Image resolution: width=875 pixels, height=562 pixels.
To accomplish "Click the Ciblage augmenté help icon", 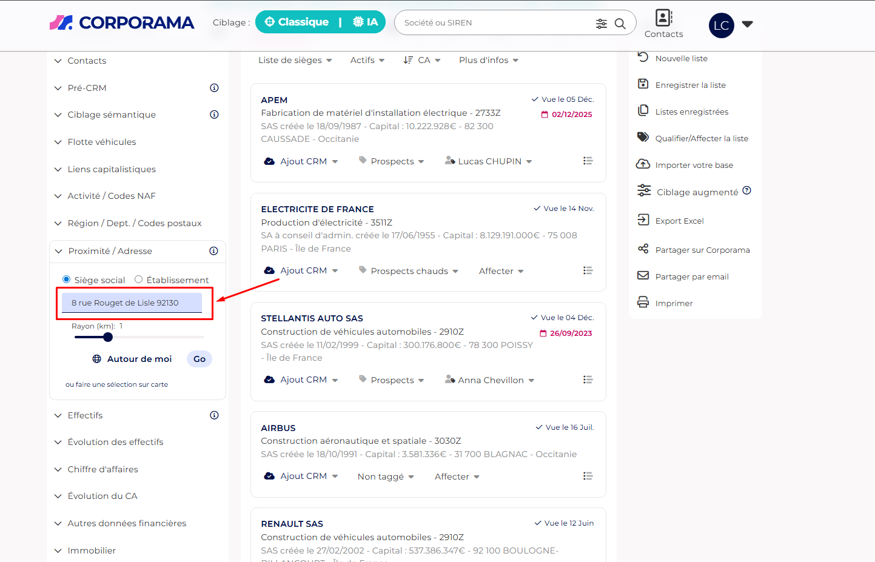I will pyautogui.click(x=746, y=190).
